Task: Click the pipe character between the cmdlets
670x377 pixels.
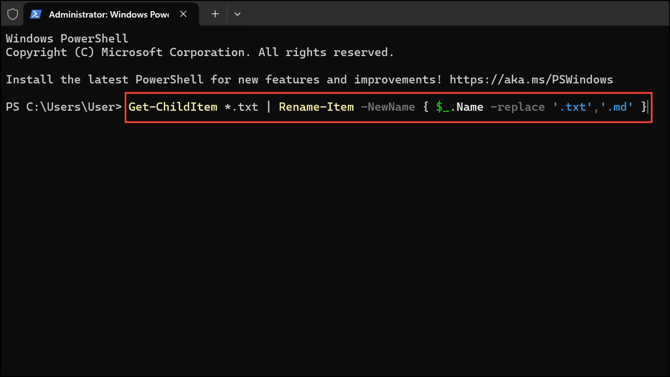Action: pos(268,107)
